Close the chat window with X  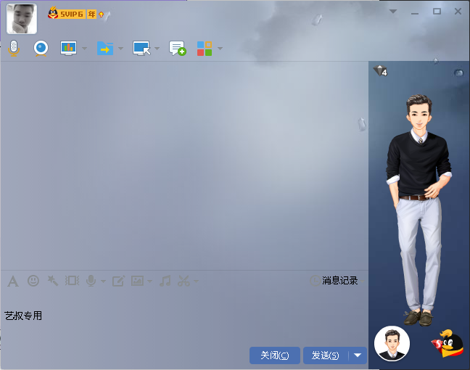(458, 12)
